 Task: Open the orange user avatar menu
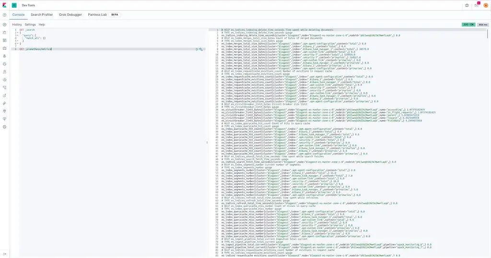tap(486, 5)
